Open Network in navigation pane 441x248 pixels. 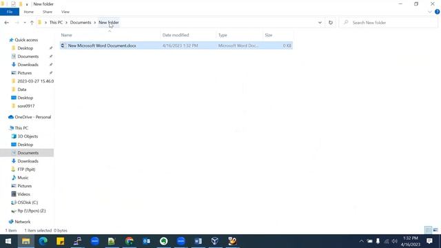coord(23,222)
